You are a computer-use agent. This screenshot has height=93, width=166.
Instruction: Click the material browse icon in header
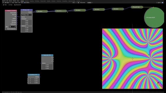pos(79,3)
